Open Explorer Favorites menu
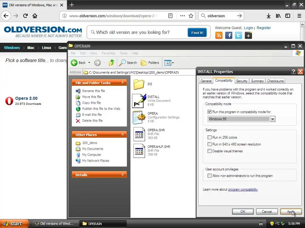Viewport: 305px width, 228px height. (108, 53)
